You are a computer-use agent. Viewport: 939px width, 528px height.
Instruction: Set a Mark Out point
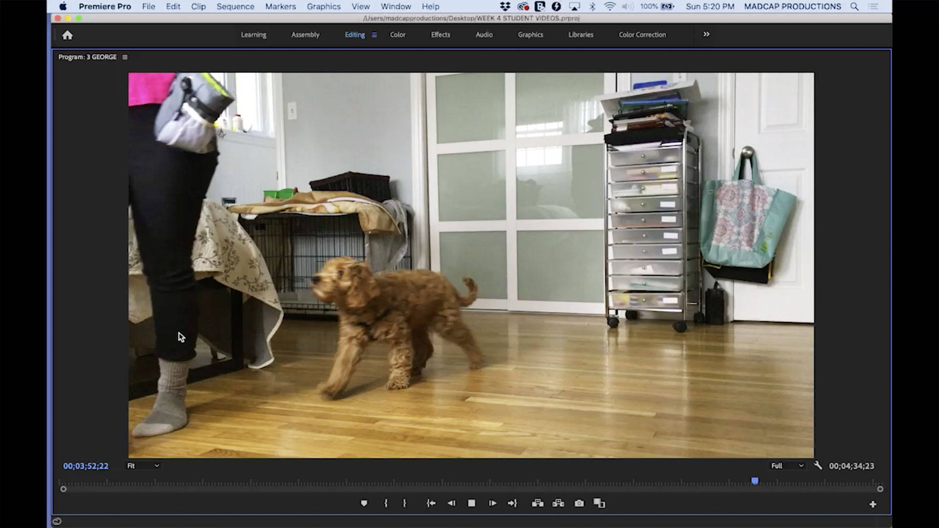(x=404, y=503)
